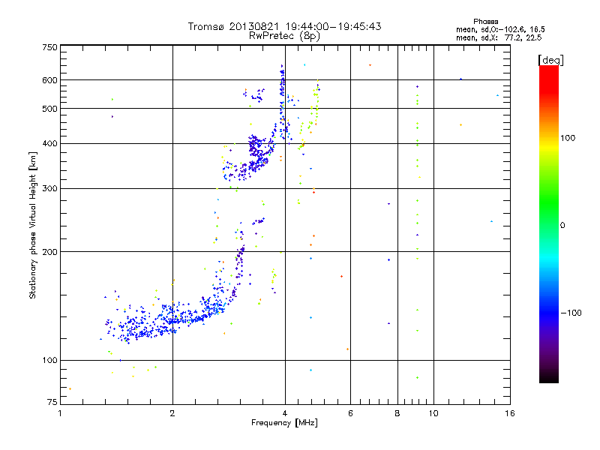Click the x-axis tick label '4'
The width and height of the screenshot is (600, 450).
coord(285,413)
